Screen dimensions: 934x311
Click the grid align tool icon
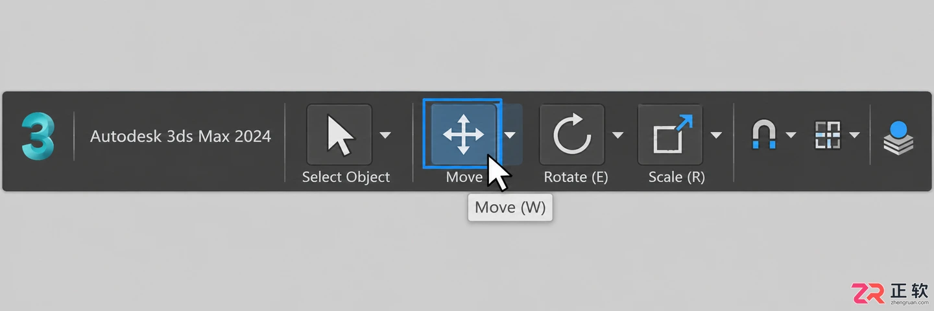[827, 135]
